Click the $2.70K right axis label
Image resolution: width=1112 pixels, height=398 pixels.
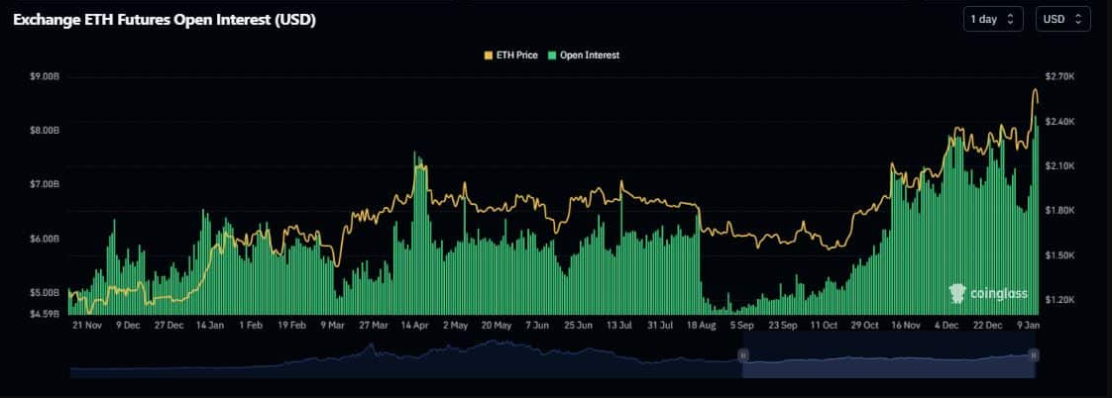1061,76
